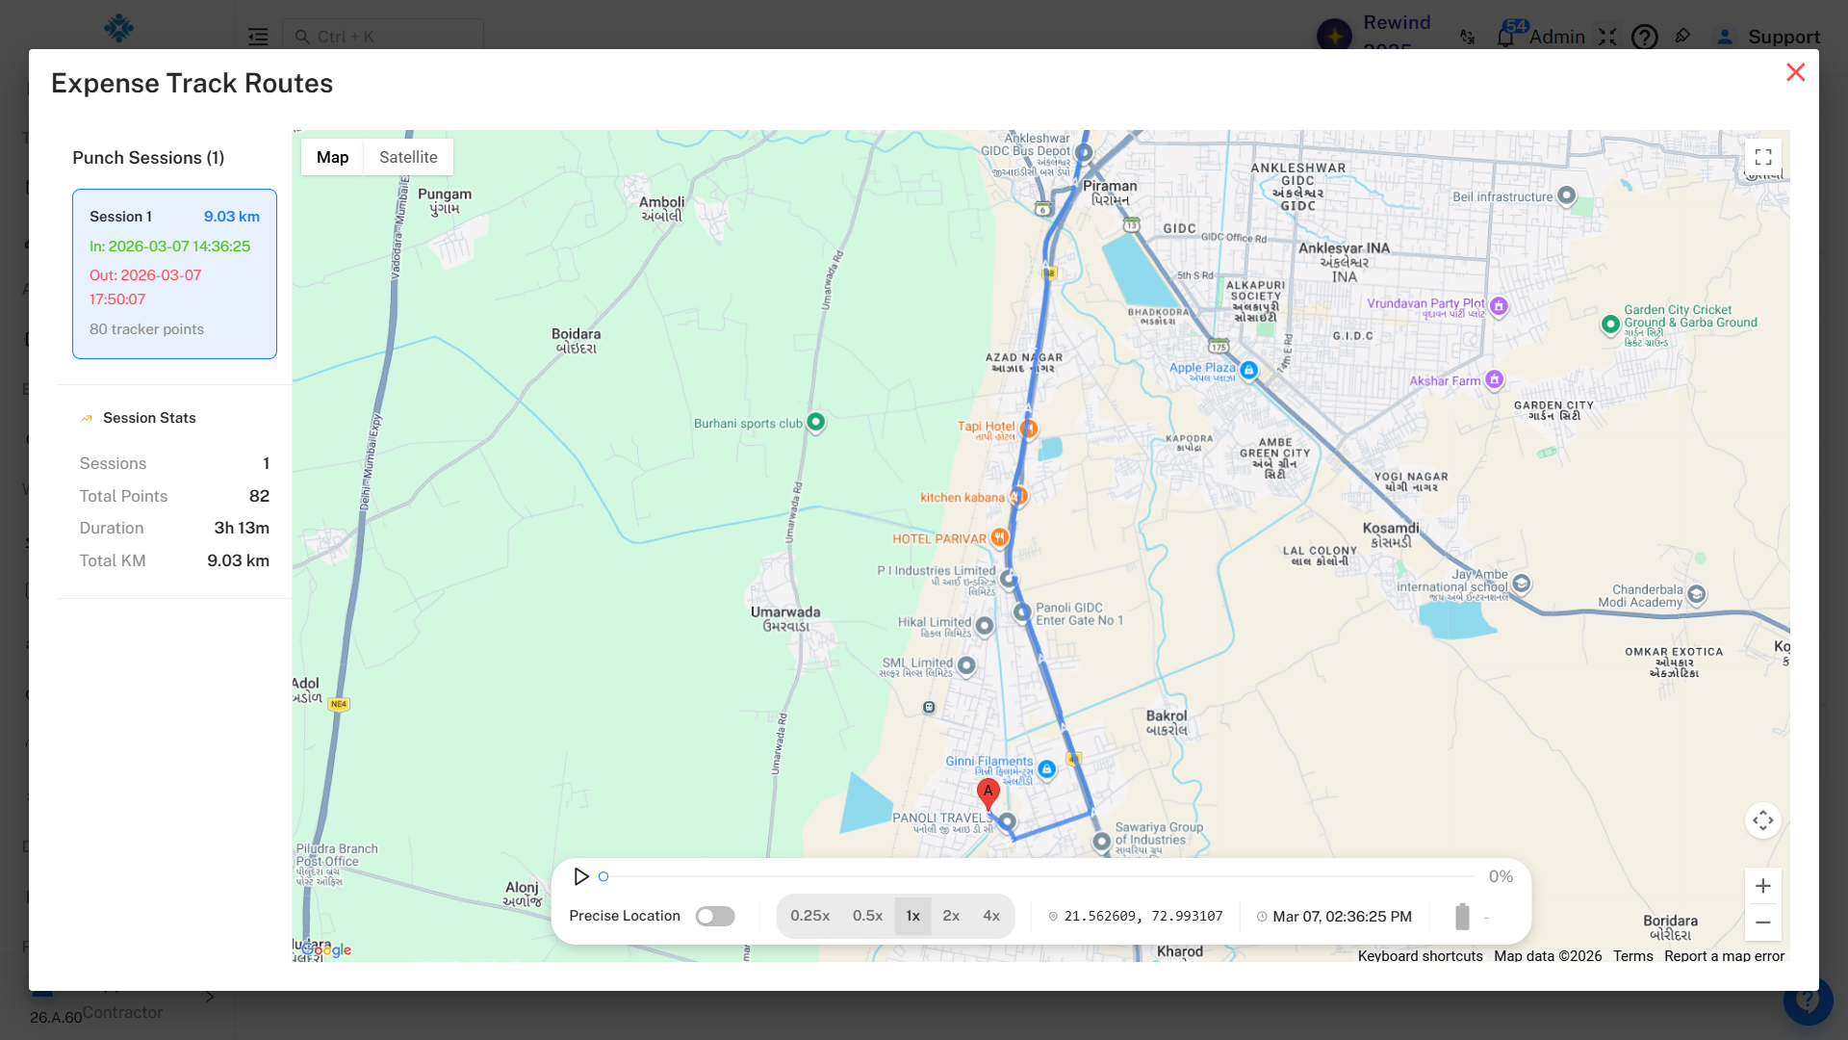Click Tapi Hotel map pin
This screenshot has height=1040, width=1848.
(1028, 428)
